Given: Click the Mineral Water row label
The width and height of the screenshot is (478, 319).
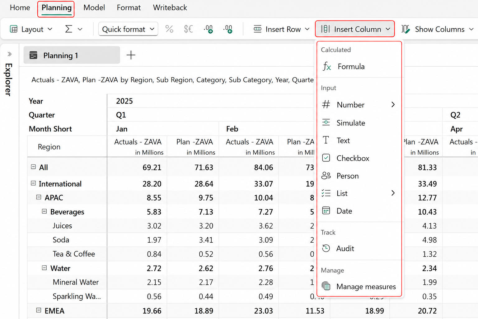Looking at the screenshot, I should [76, 282].
